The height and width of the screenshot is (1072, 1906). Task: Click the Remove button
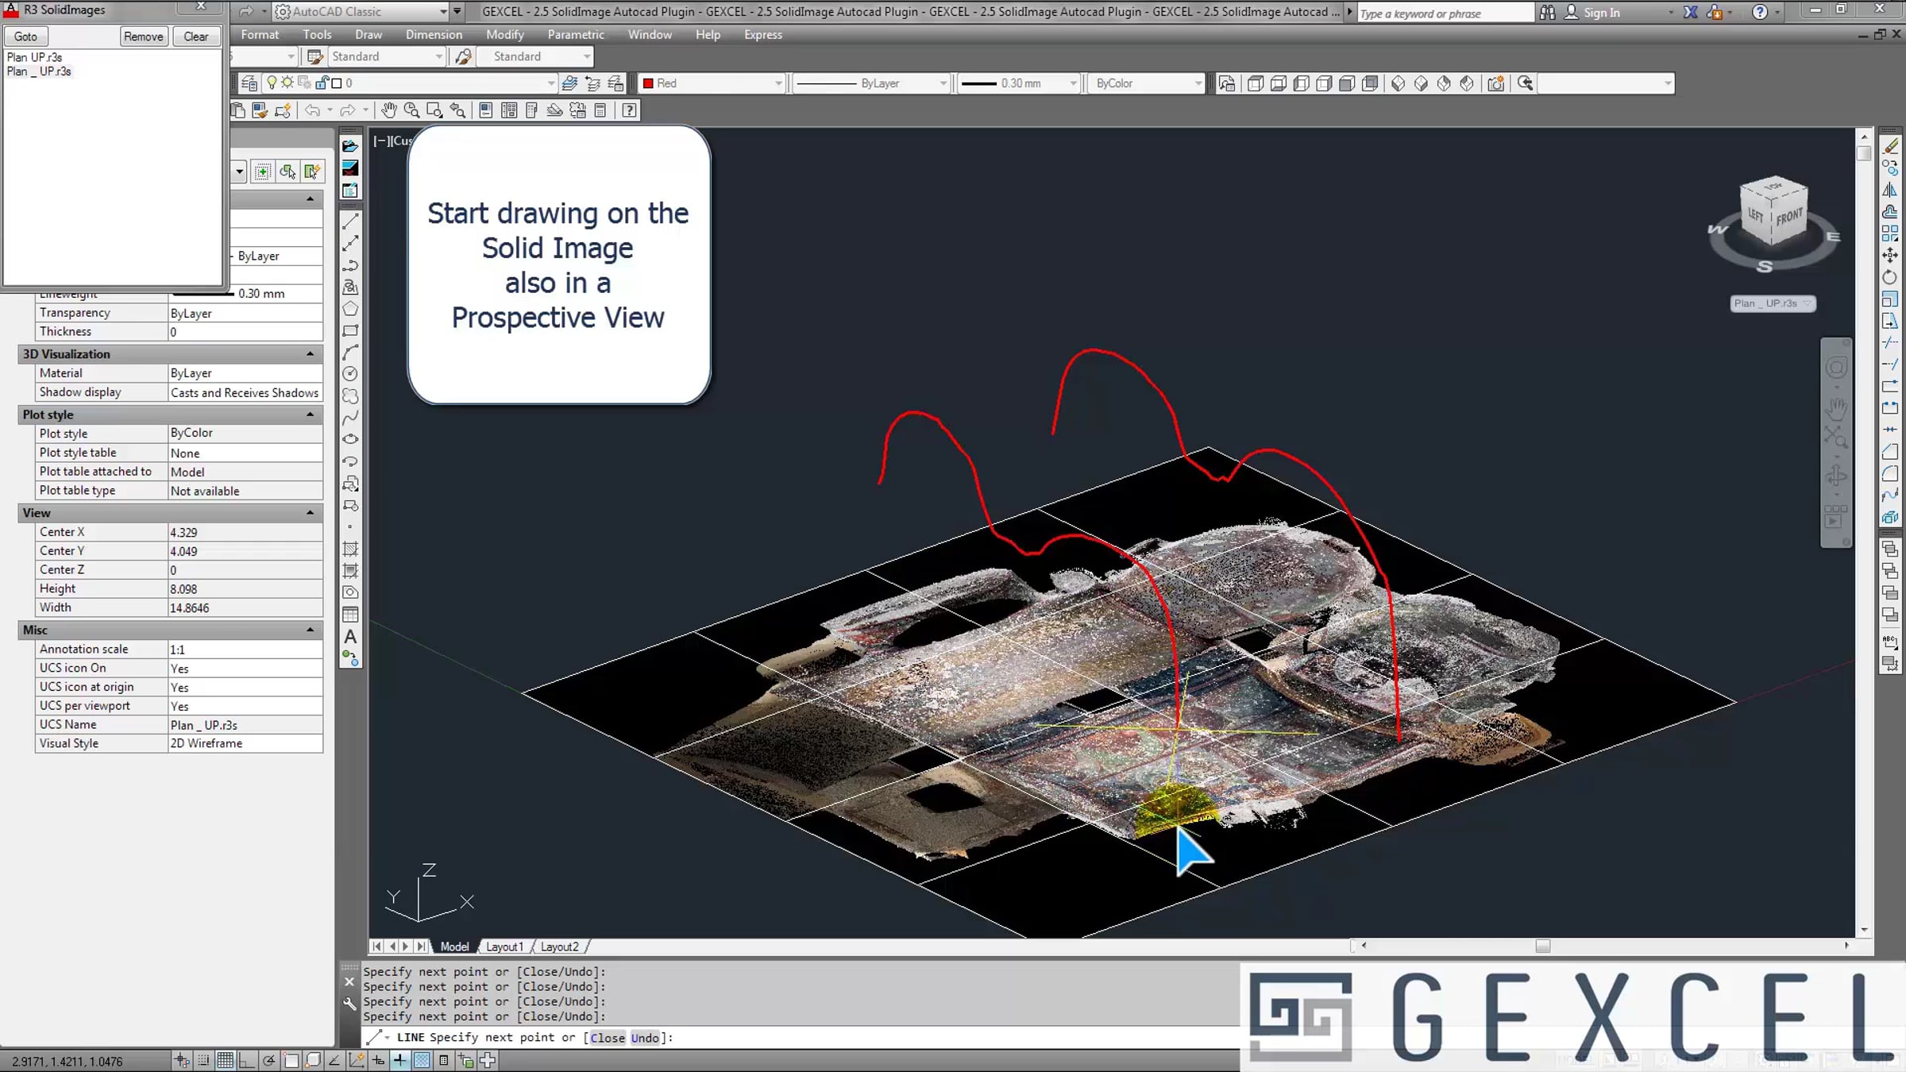click(143, 37)
